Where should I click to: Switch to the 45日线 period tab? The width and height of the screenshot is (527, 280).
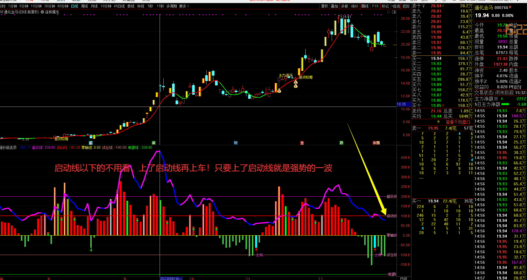[119, 6]
